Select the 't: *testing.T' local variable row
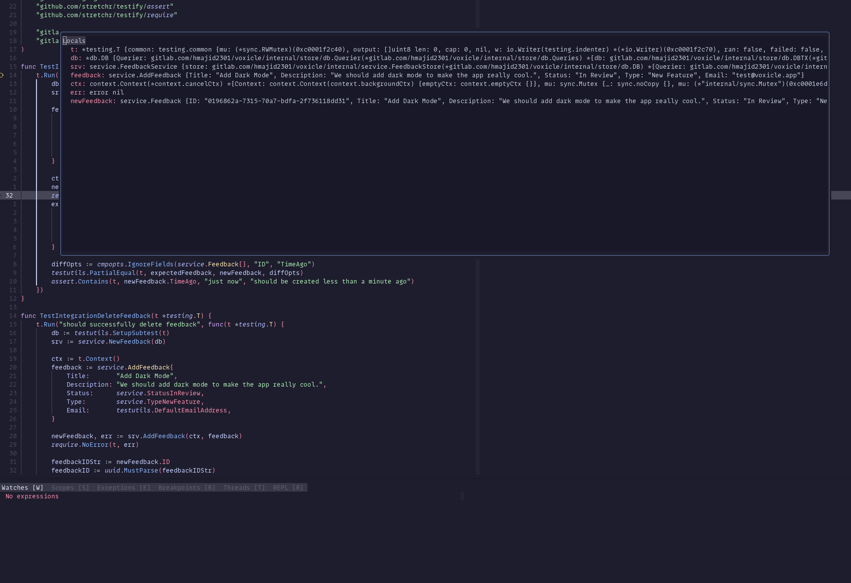The height and width of the screenshot is (583, 851). click(447, 49)
